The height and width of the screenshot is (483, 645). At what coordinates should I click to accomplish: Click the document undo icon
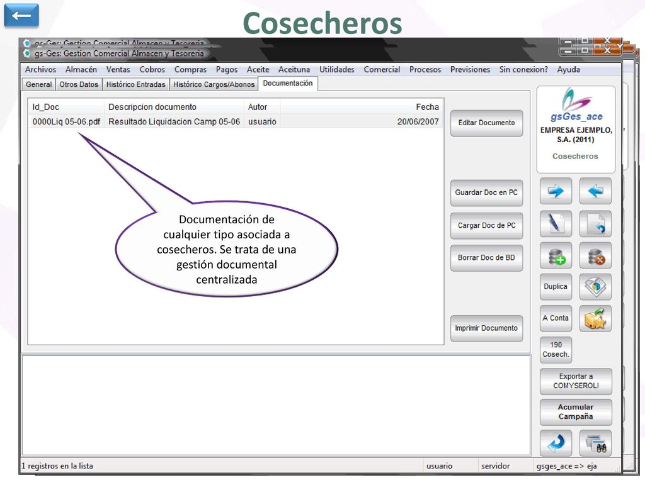click(x=595, y=224)
